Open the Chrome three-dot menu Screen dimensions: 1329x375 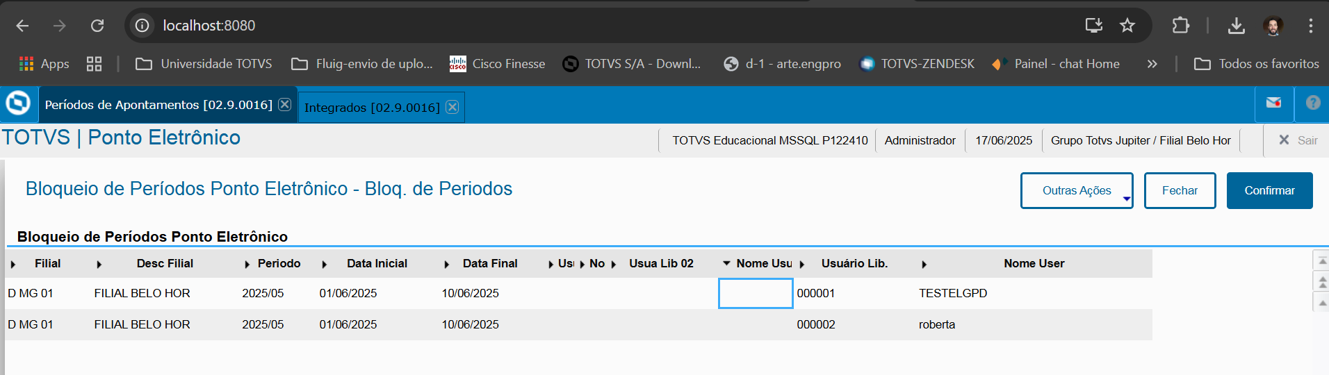(1311, 26)
